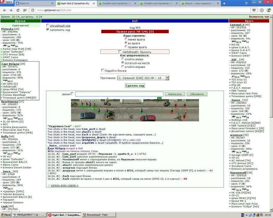Check HellsBreath: бросить grenade checkbox
Screen dimensions: 273x218
click(x=120, y=52)
